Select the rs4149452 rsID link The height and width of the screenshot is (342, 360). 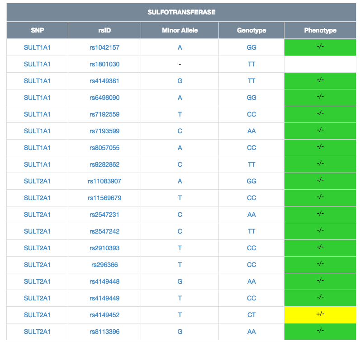pos(104,315)
